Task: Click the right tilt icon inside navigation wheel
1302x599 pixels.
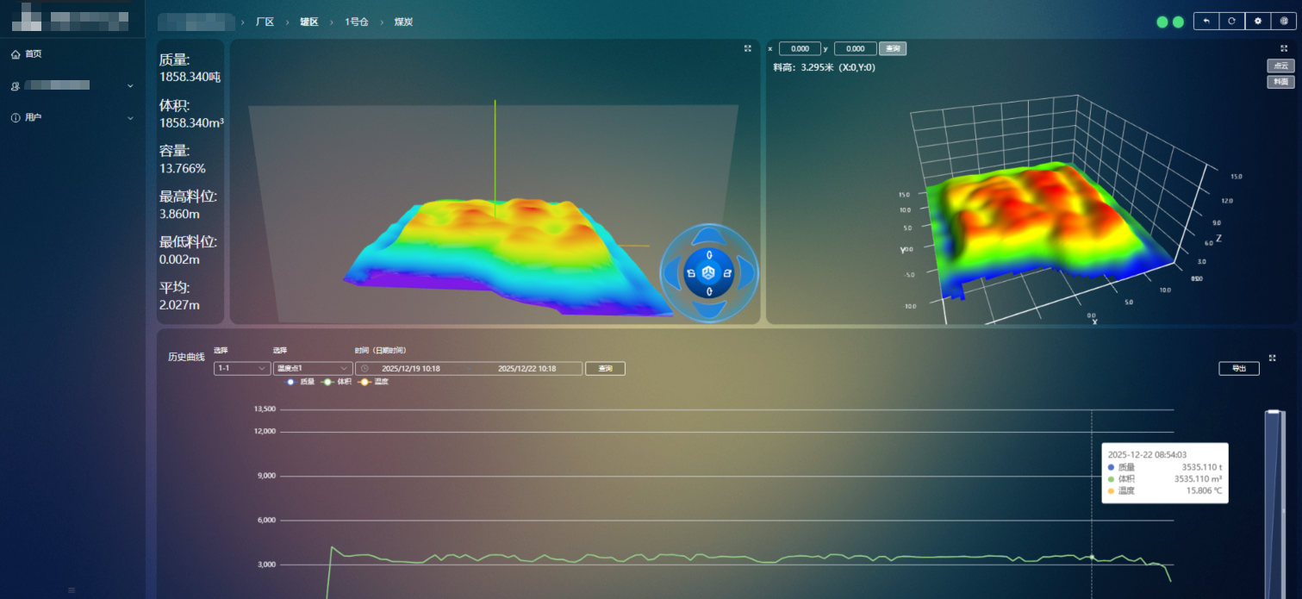Action: point(727,273)
